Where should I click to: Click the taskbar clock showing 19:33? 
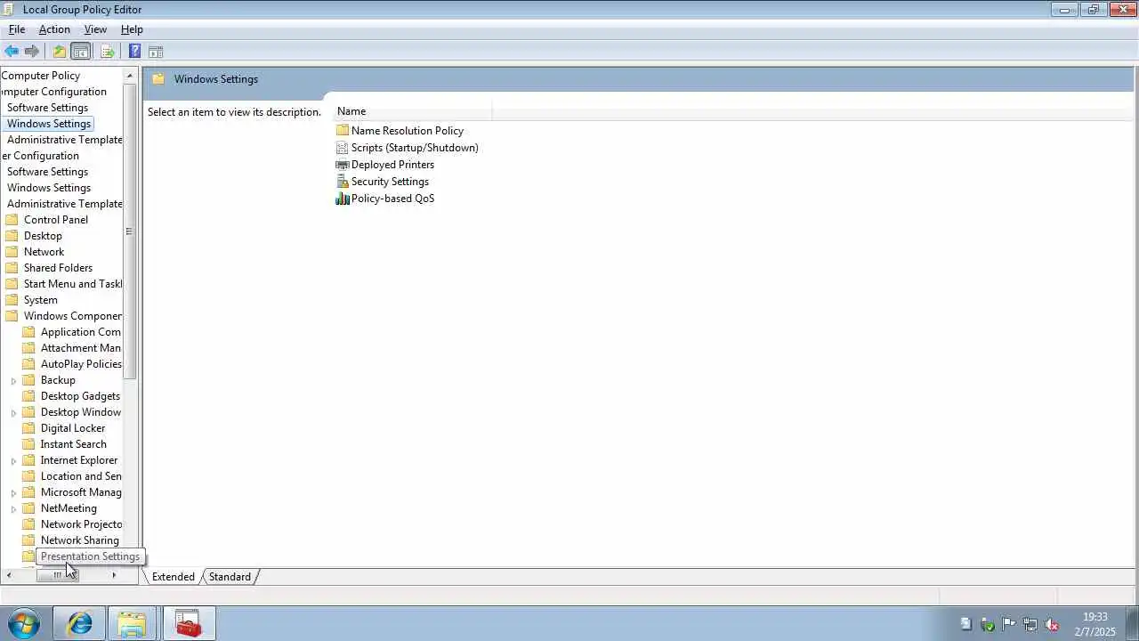pos(1095,624)
